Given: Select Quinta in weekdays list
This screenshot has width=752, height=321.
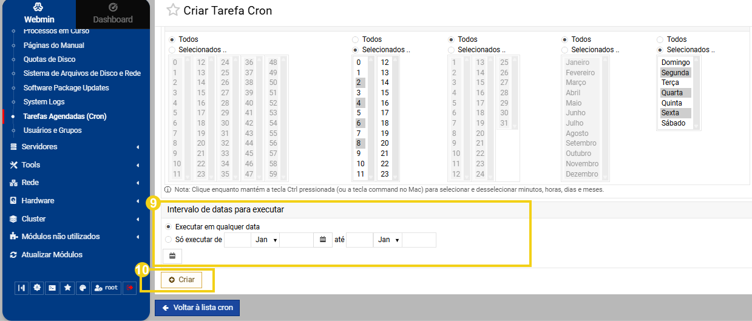Looking at the screenshot, I should [x=676, y=103].
